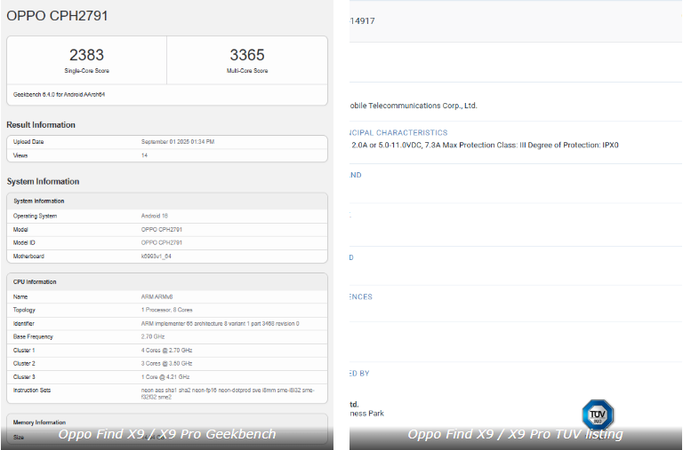The width and height of the screenshot is (683, 450).
Task: Click the Mobile Telecommunications Corp., Ltd. text
Action: (415, 106)
